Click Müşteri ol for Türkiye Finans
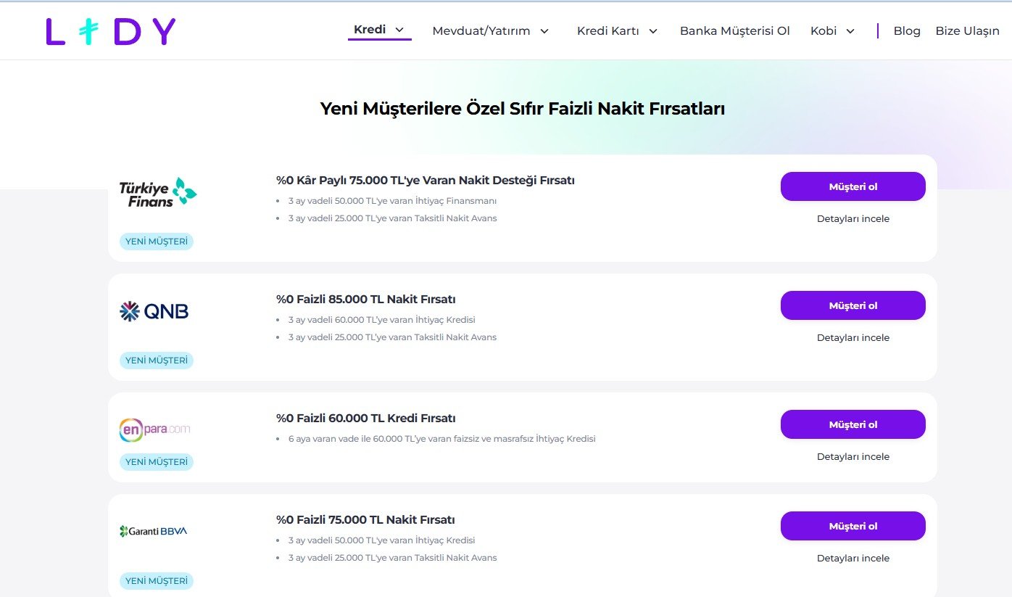1012x597 pixels. pos(853,186)
